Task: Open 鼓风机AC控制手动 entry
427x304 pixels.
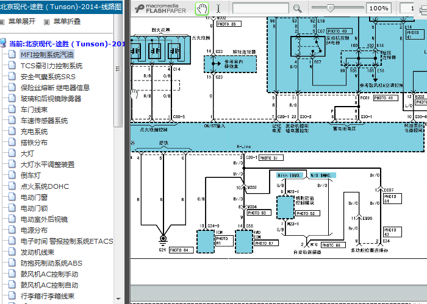Action: [49, 274]
